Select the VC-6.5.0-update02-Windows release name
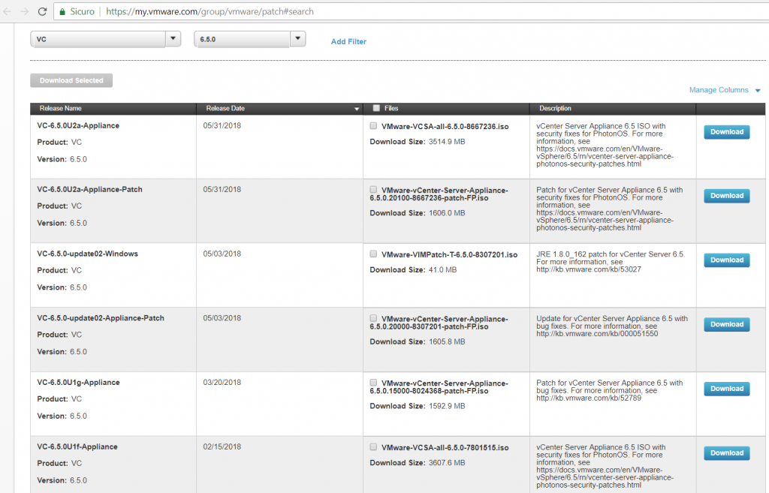This screenshot has width=769, height=493. 88,254
